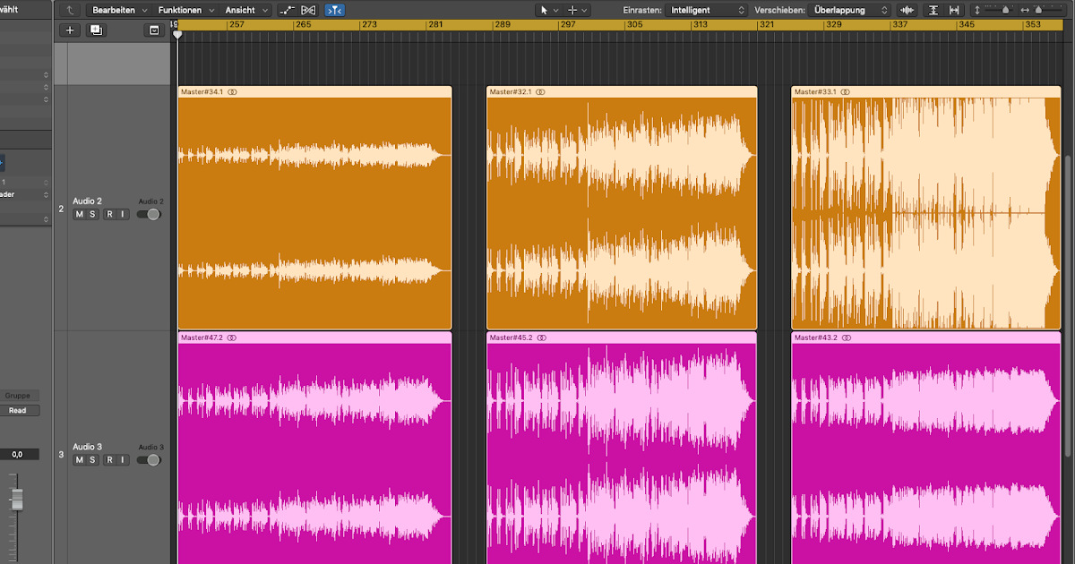Image resolution: width=1075 pixels, height=564 pixels.
Task: Click the loop icon on Master#45.2
Action: click(541, 338)
